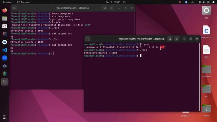This screenshot has height=122, width=217.
Task: Open IntelliJ IDEA icon in dock
Action: tap(4, 34)
